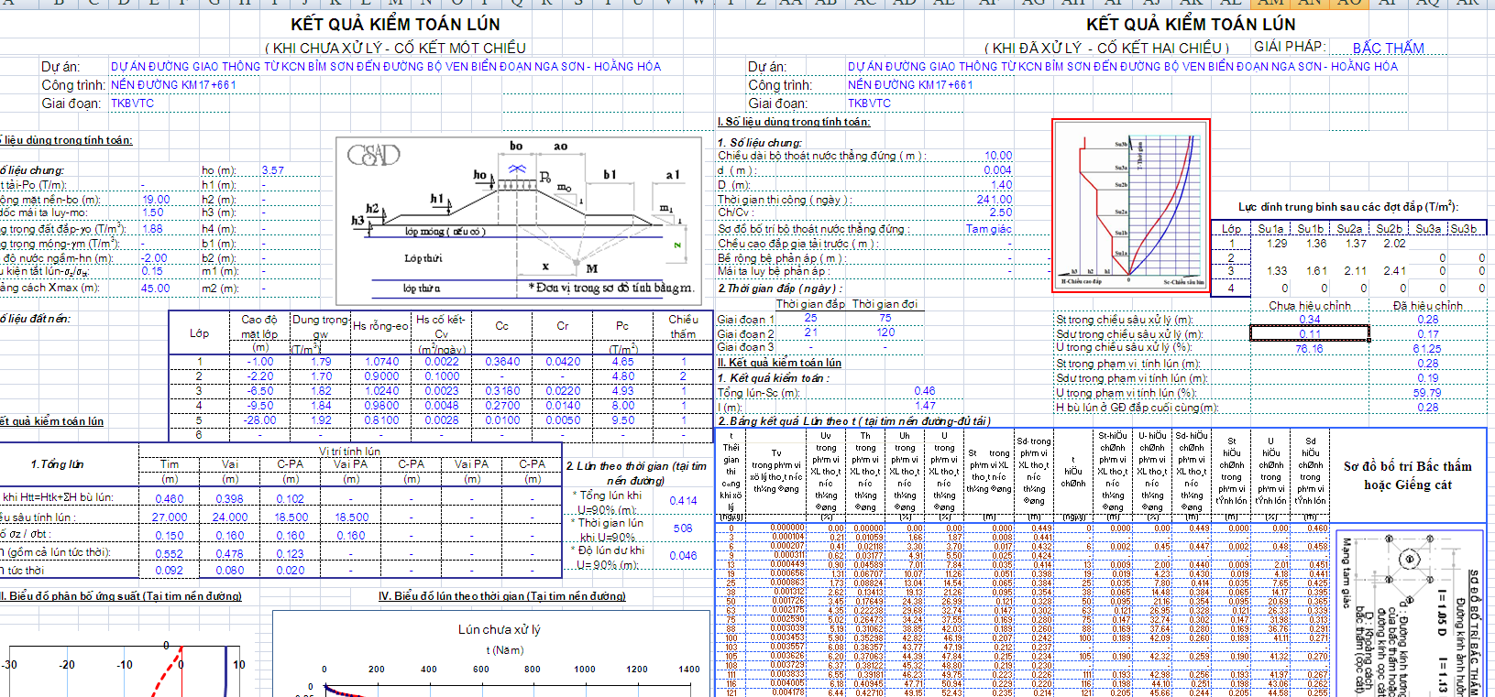
Task: Select layer 5 elevation cell -28.00
Action: coord(260,420)
